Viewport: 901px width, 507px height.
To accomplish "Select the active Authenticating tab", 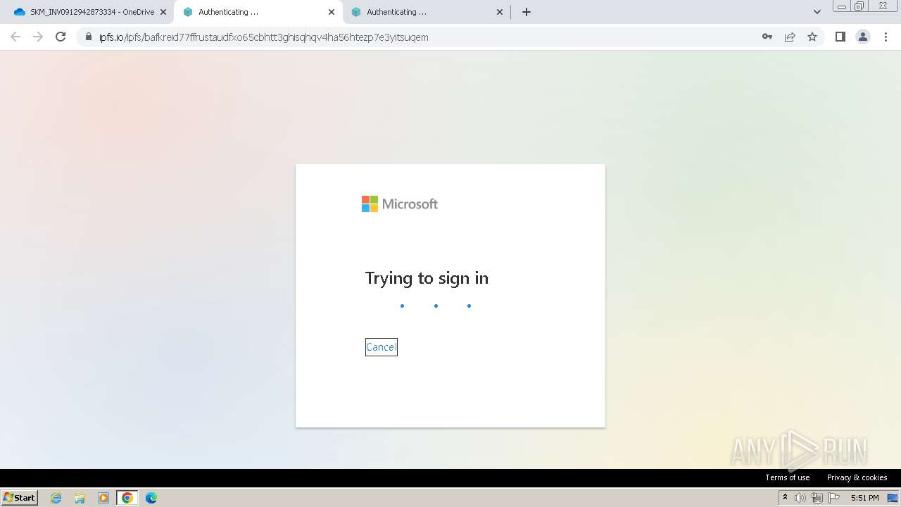I will [258, 12].
